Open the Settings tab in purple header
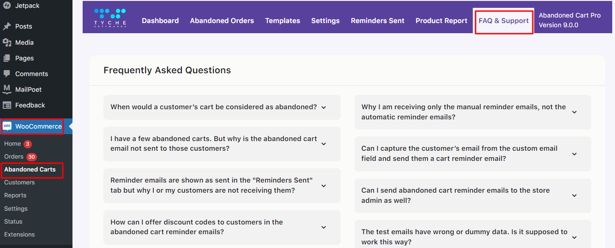The width and height of the screenshot is (615, 248). pos(326,20)
